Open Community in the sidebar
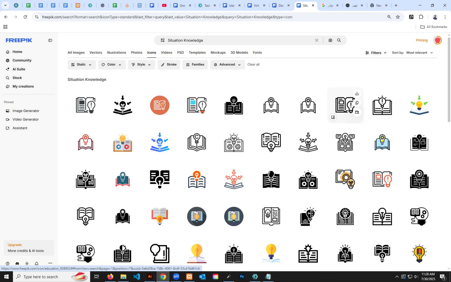This screenshot has height=282, width=451. point(22,60)
